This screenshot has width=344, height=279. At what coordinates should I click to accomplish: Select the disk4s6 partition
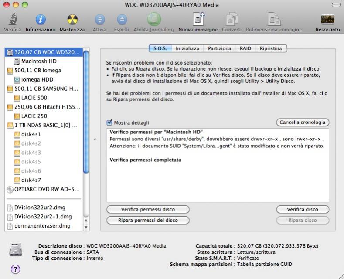tap(44, 171)
